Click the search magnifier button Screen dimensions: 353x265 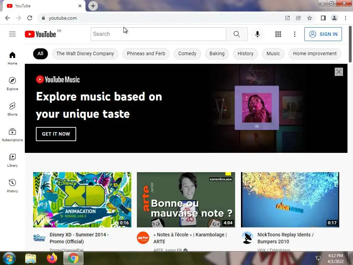(x=236, y=34)
